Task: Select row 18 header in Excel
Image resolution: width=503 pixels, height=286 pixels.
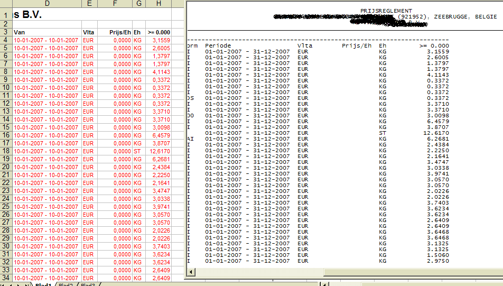Action: click(x=6, y=151)
